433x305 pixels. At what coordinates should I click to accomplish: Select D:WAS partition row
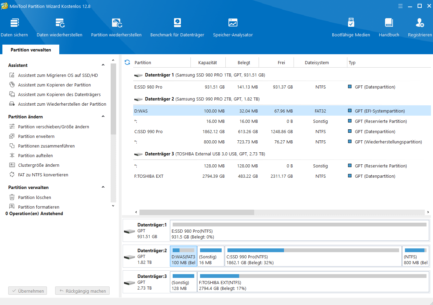tap(282, 111)
